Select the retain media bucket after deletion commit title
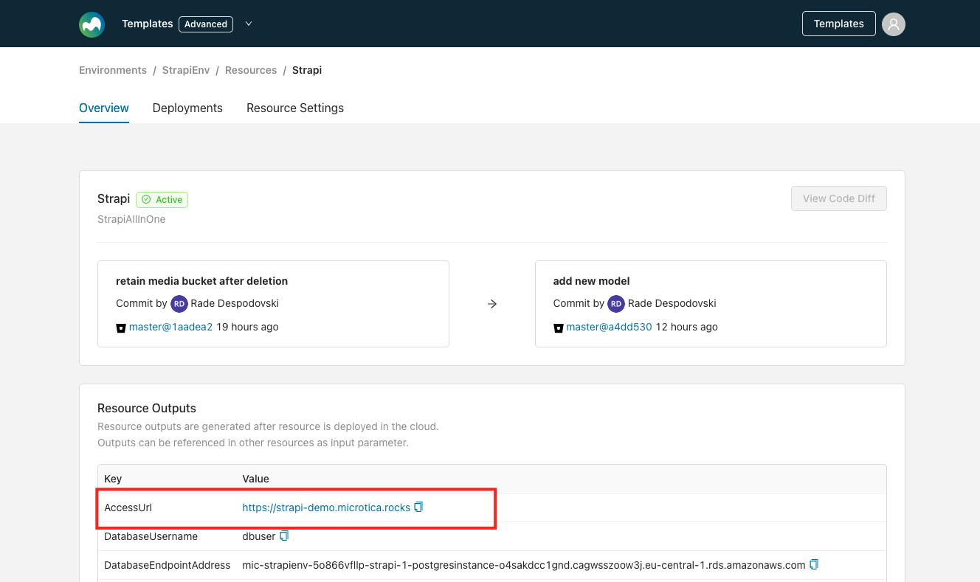The image size is (980, 582). pos(202,281)
